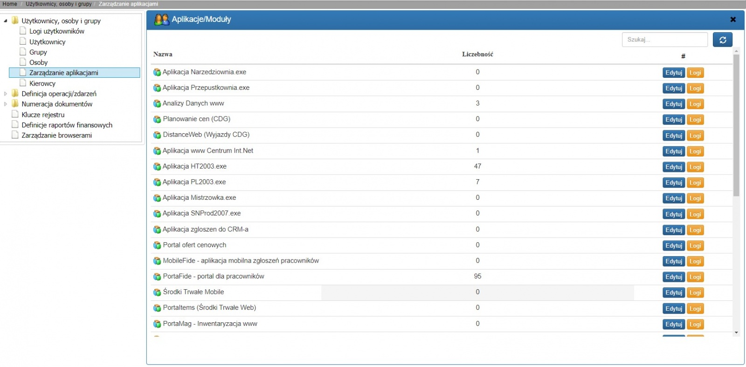Screen dimensions: 746x367
Task: Click the icon beside Aplikacja Narzedziownia.exe
Action: 157,72
